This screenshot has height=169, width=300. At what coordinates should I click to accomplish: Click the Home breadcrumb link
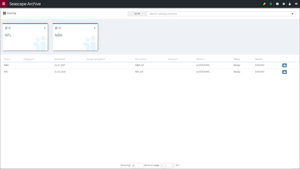[x=11, y=13]
